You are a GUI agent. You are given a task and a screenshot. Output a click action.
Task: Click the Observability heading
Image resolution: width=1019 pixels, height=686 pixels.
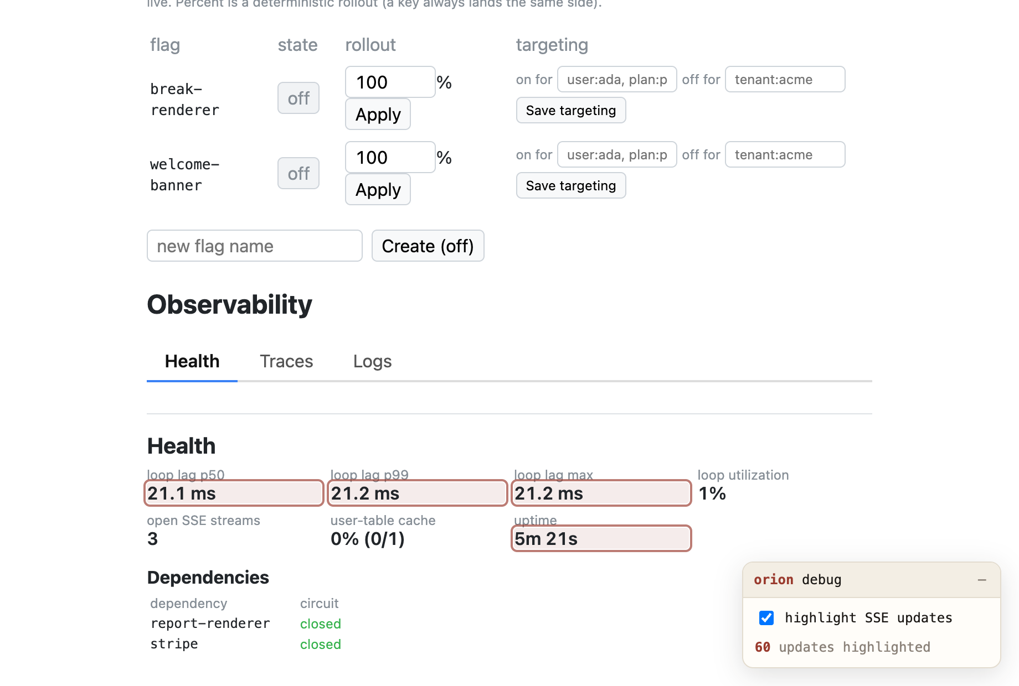229,304
